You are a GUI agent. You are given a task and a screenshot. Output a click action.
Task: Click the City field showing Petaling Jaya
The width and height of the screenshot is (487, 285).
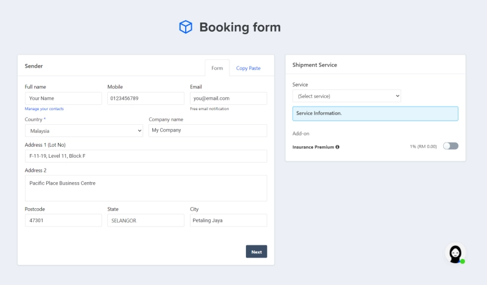click(x=229, y=220)
